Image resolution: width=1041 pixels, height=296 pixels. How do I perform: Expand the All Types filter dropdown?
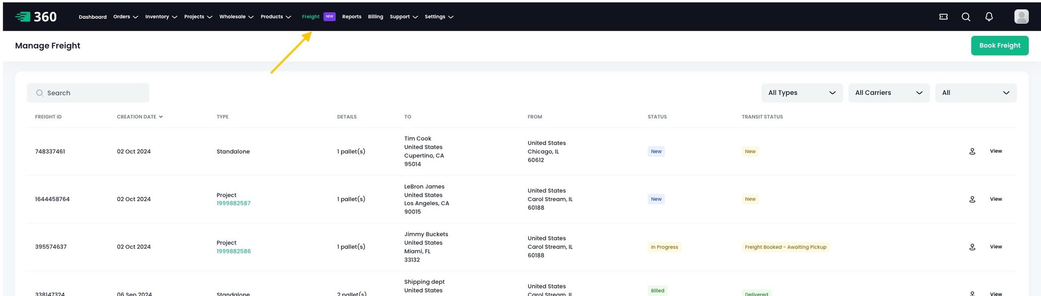(x=801, y=93)
